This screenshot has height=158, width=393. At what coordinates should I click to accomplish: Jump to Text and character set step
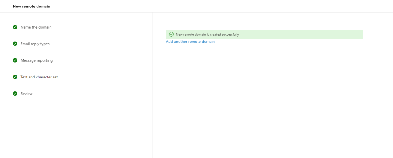click(x=39, y=77)
